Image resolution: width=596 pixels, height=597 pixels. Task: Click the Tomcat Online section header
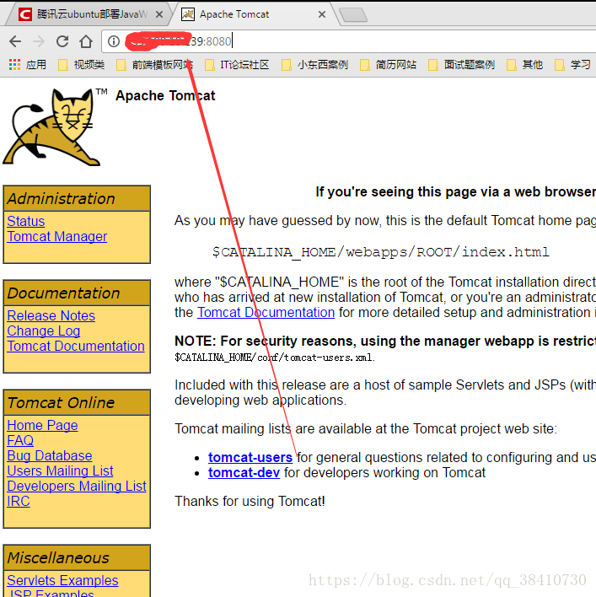pyautogui.click(x=77, y=402)
